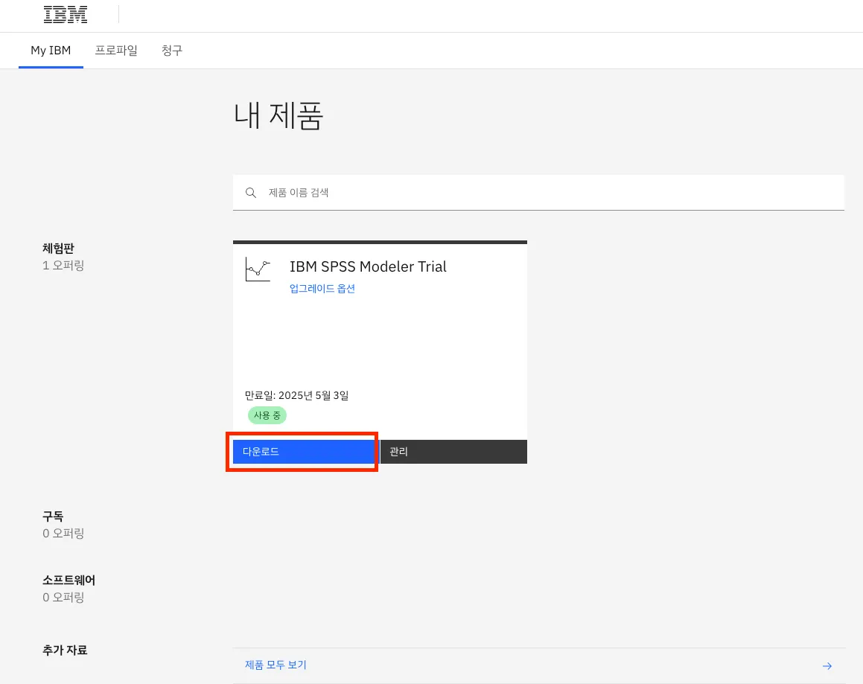Image resolution: width=863 pixels, height=684 pixels.
Task: Focus the 제품 이름 검색 field
Action: coord(538,193)
